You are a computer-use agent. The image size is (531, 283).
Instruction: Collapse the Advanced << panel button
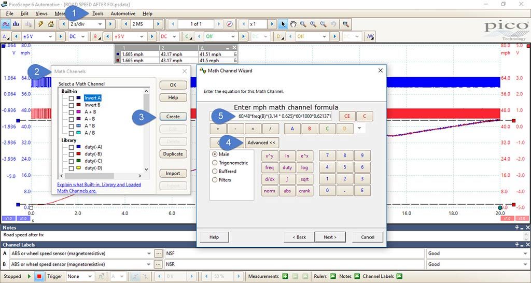(261, 143)
